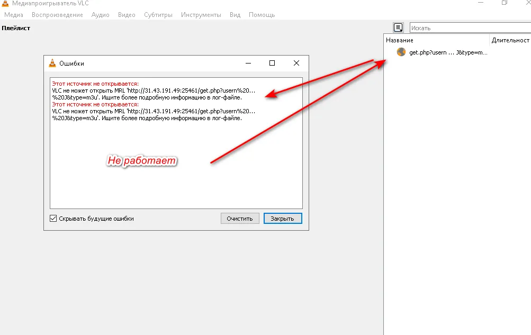Image resolution: width=531 pixels, height=335 pixels.
Task: Click the second Этот источник не открывается line
Action: [x=95, y=104]
